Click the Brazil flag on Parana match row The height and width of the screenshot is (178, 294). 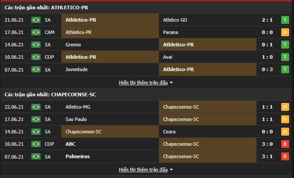tap(36, 32)
